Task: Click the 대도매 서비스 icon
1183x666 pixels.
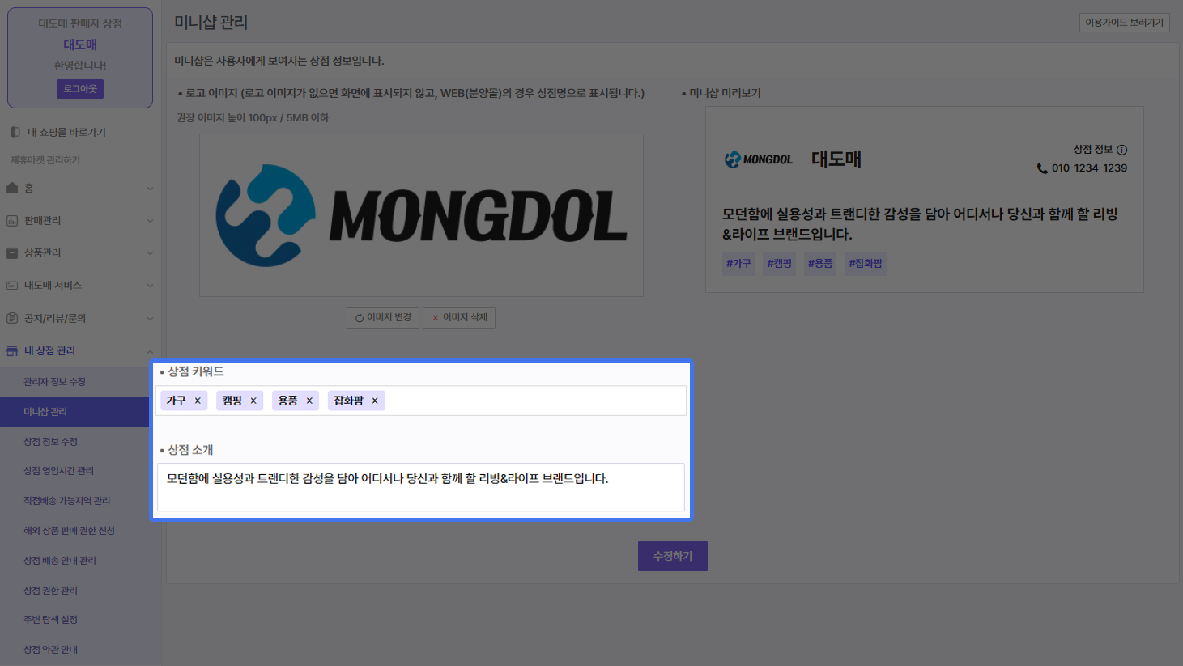Action: [x=12, y=285]
